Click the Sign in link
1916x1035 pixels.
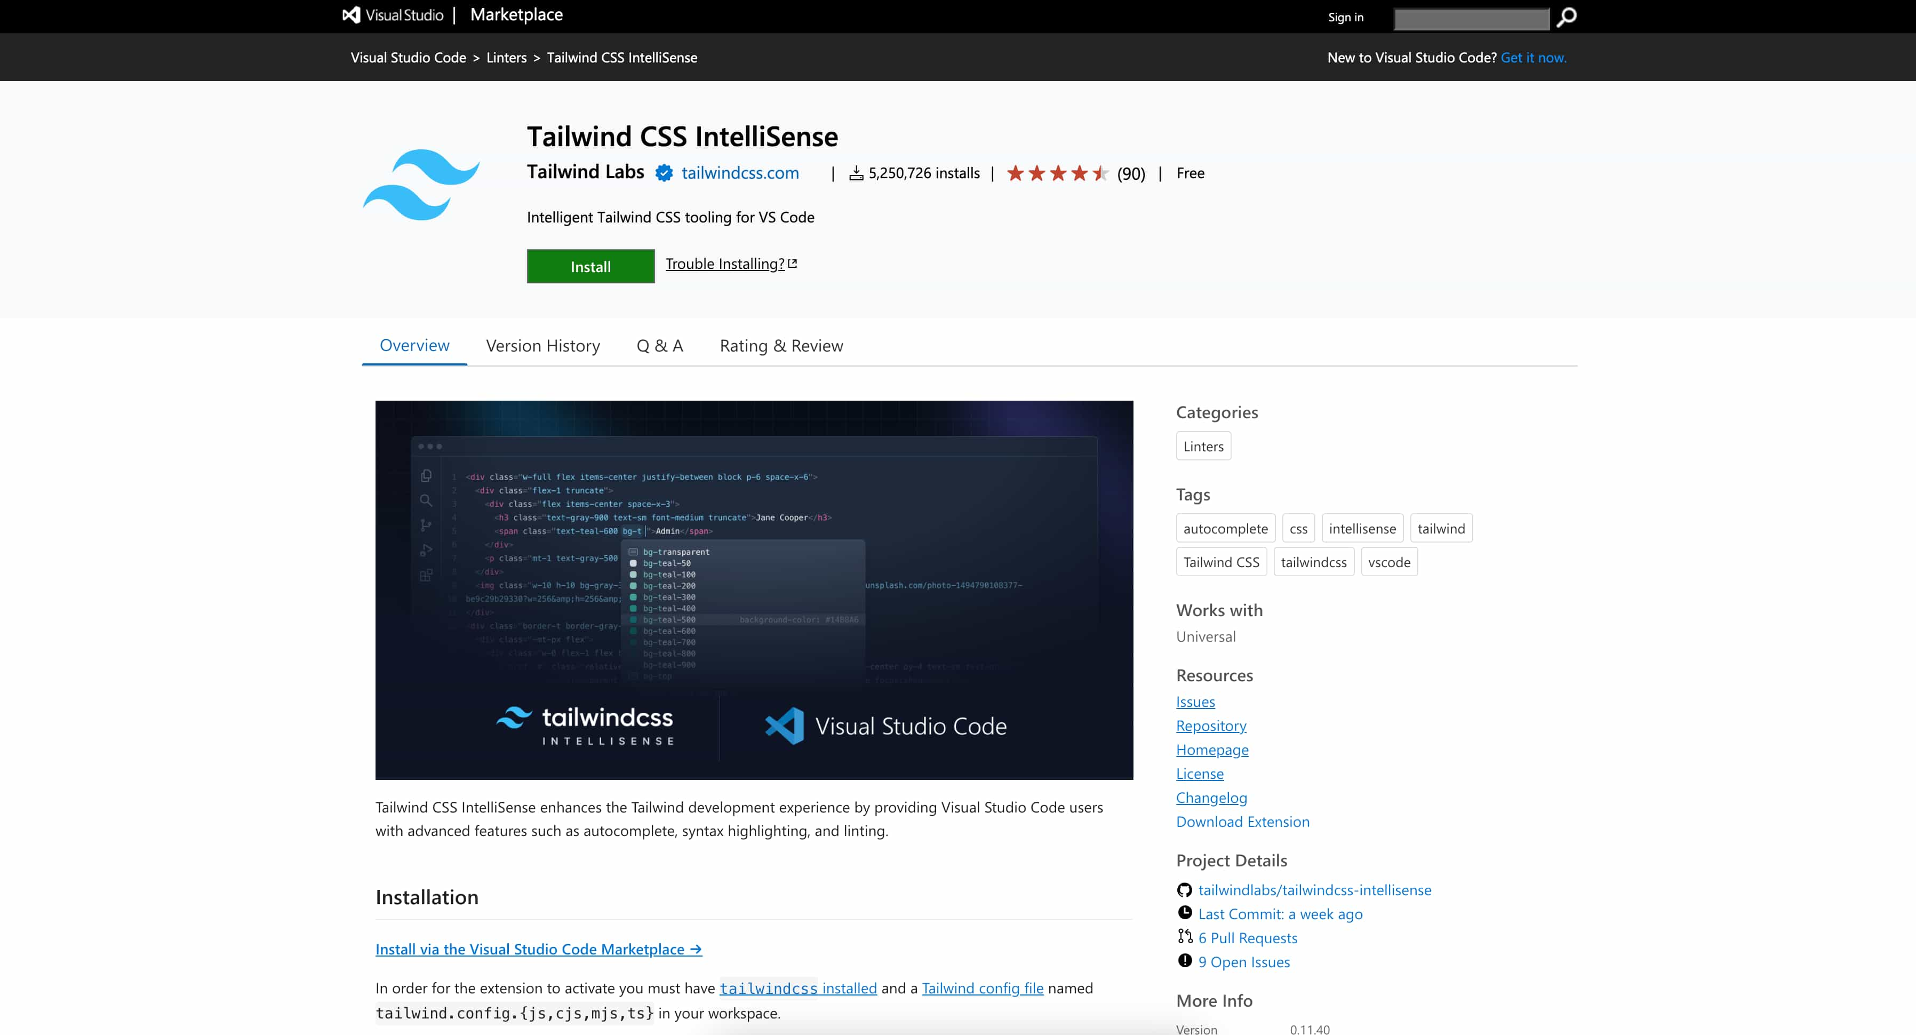pos(1345,17)
